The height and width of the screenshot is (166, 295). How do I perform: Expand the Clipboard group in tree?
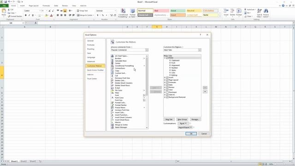tap(170, 60)
